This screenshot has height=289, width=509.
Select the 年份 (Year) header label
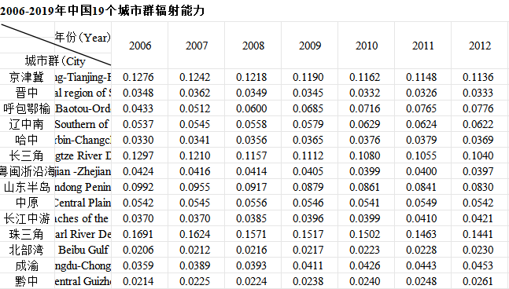click(x=83, y=38)
